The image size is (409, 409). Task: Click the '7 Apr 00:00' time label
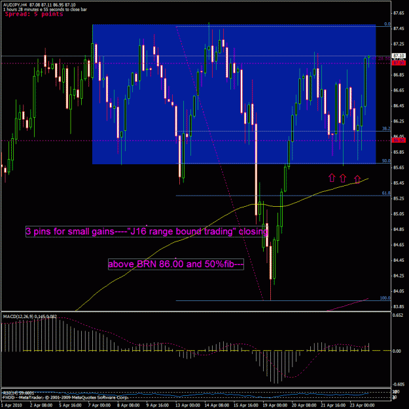tap(99, 405)
